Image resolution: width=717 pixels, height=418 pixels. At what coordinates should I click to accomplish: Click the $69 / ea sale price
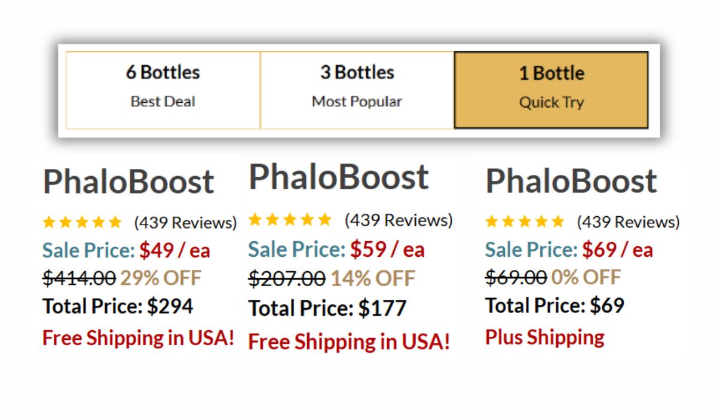pos(618,250)
